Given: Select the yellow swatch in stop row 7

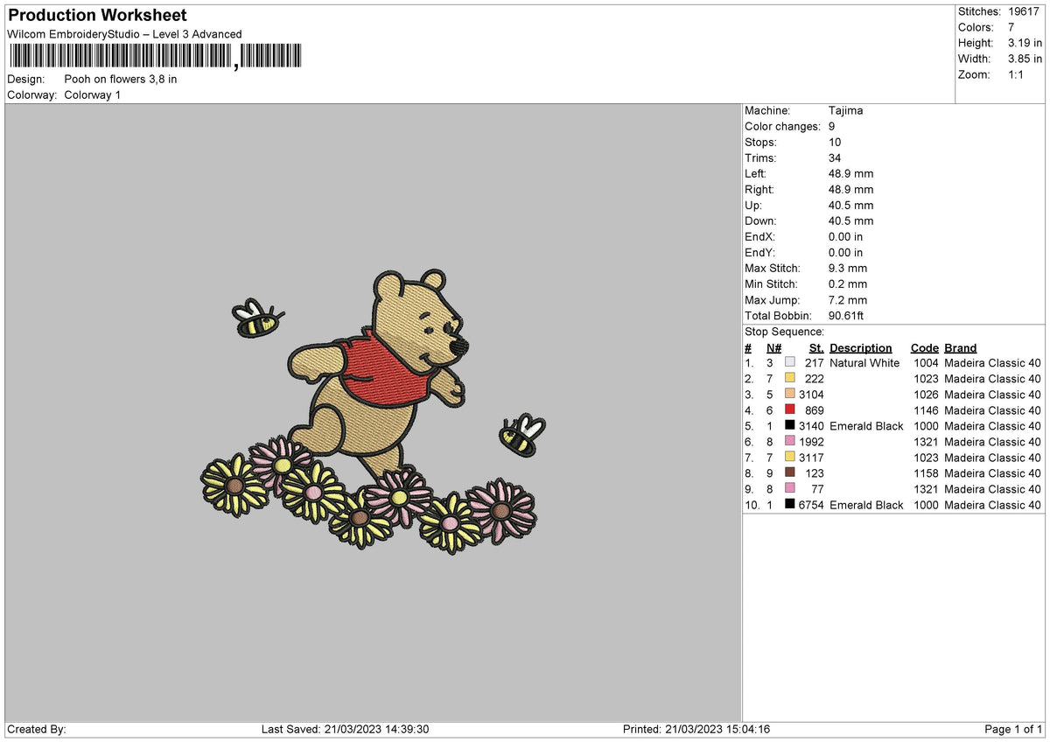Looking at the screenshot, I should pyautogui.click(x=790, y=458).
